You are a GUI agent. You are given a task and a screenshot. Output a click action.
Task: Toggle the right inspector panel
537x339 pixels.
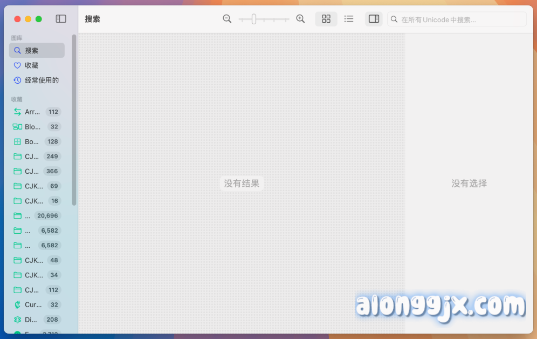pos(374,19)
